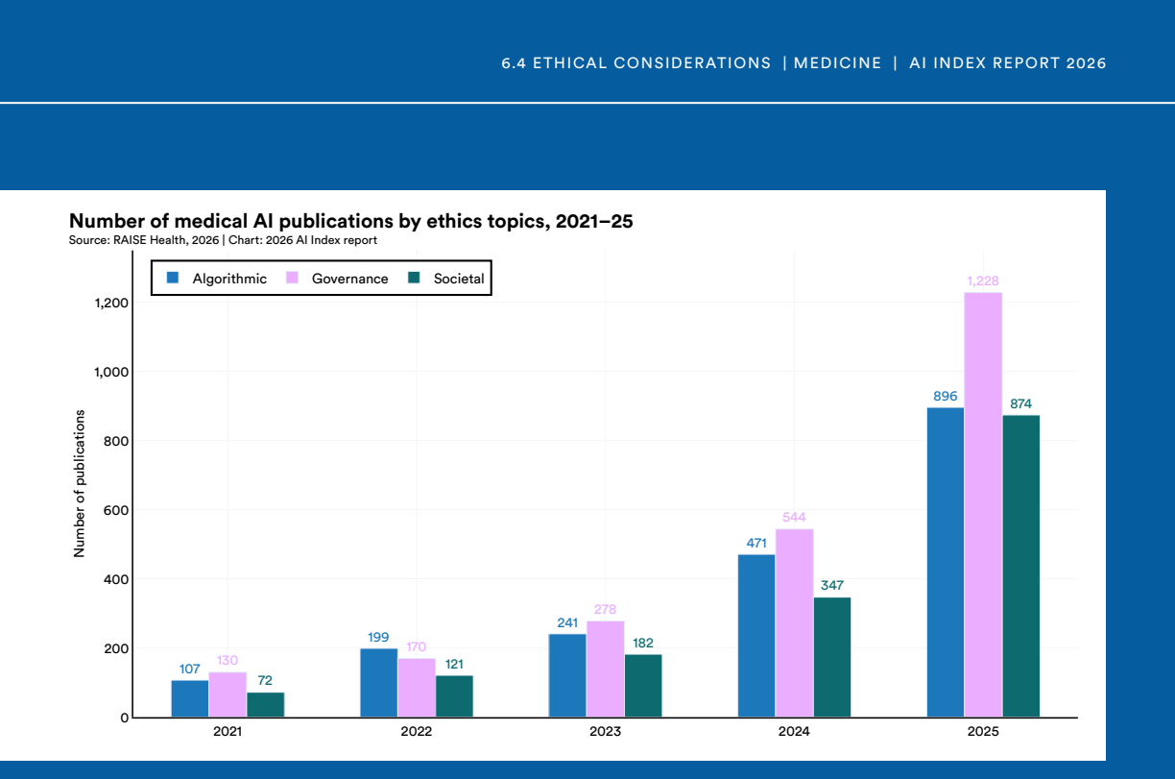Click the value label 544
The width and height of the screenshot is (1175, 779).
coord(794,517)
